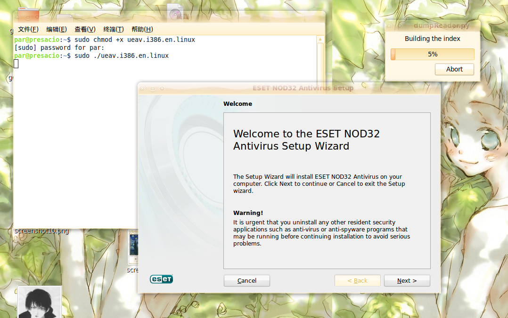Open the 终端(T) menu in the terminal
The image size is (508, 318).
click(x=114, y=30)
